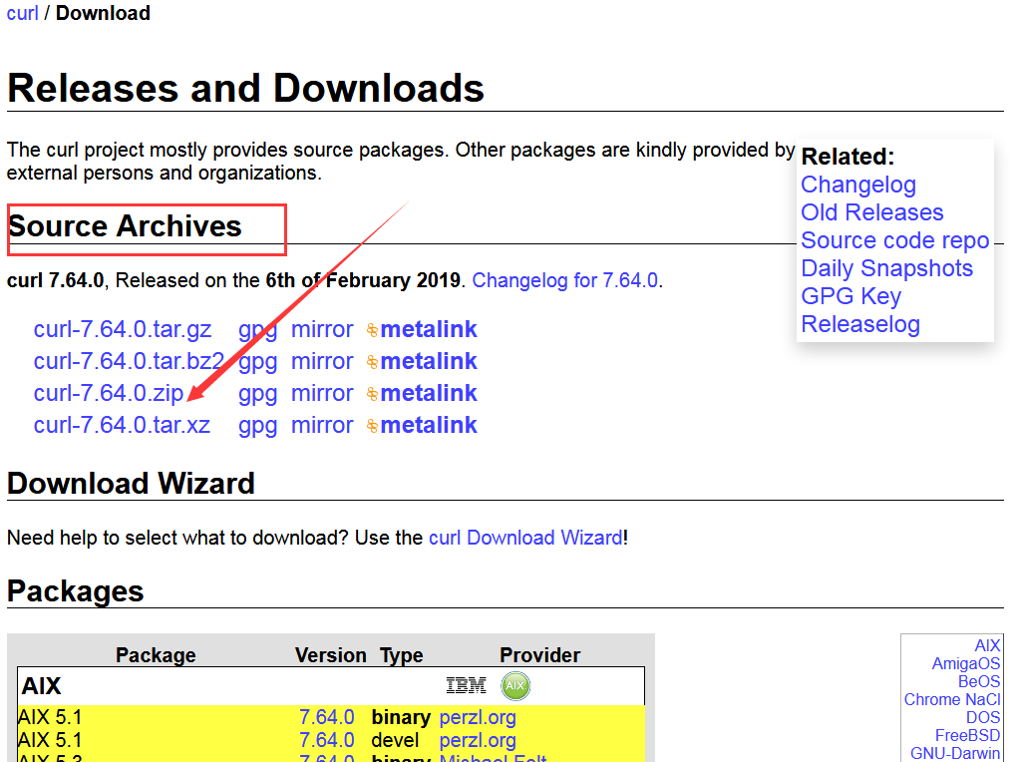1019x762 pixels.
Task: Open metalink text for zip archive
Action: [x=429, y=393]
